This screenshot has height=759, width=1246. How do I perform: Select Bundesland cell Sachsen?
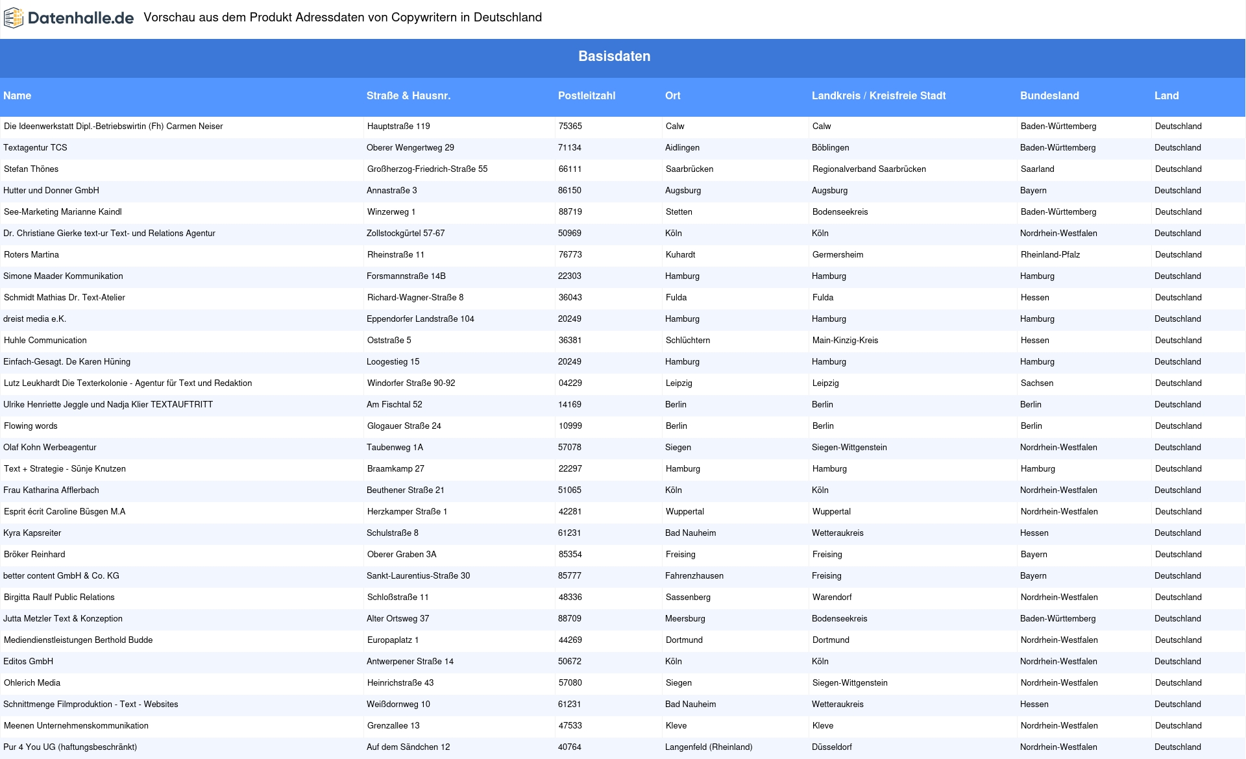tap(1037, 383)
